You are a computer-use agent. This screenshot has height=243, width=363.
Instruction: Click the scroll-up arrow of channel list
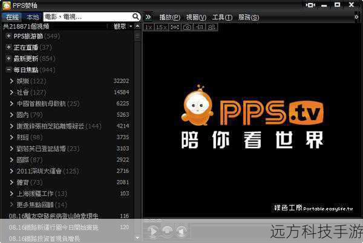coord(137,27)
